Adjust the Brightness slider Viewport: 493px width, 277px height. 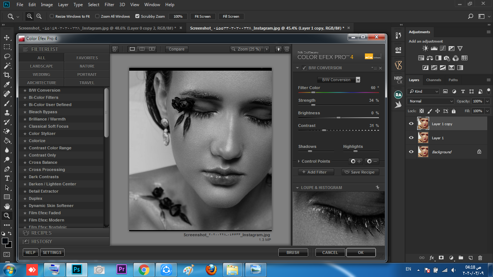(338, 118)
